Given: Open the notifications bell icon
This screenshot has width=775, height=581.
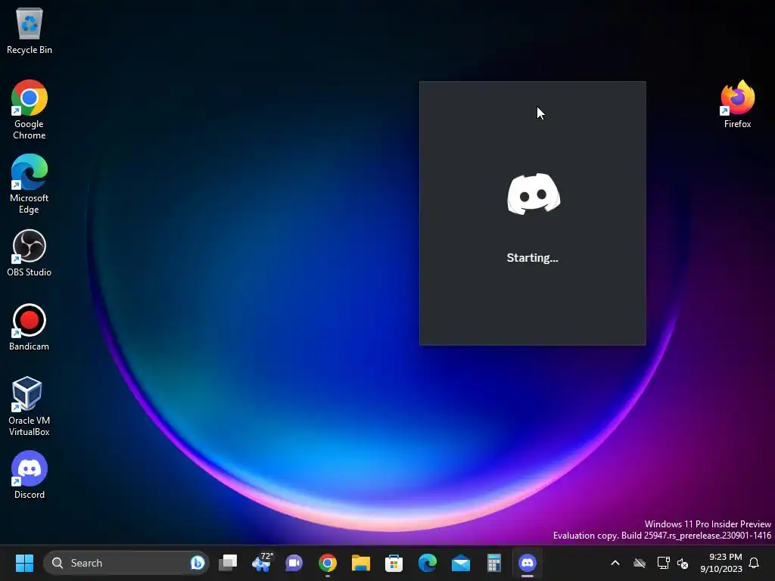Looking at the screenshot, I should pos(755,563).
